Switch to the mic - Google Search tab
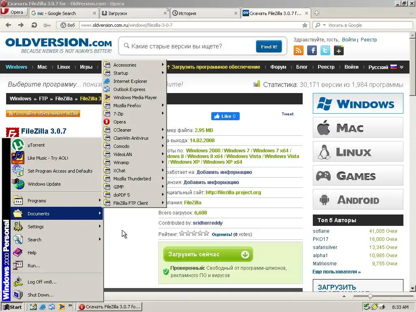Viewport: 416px width, 312px height. click(64, 13)
